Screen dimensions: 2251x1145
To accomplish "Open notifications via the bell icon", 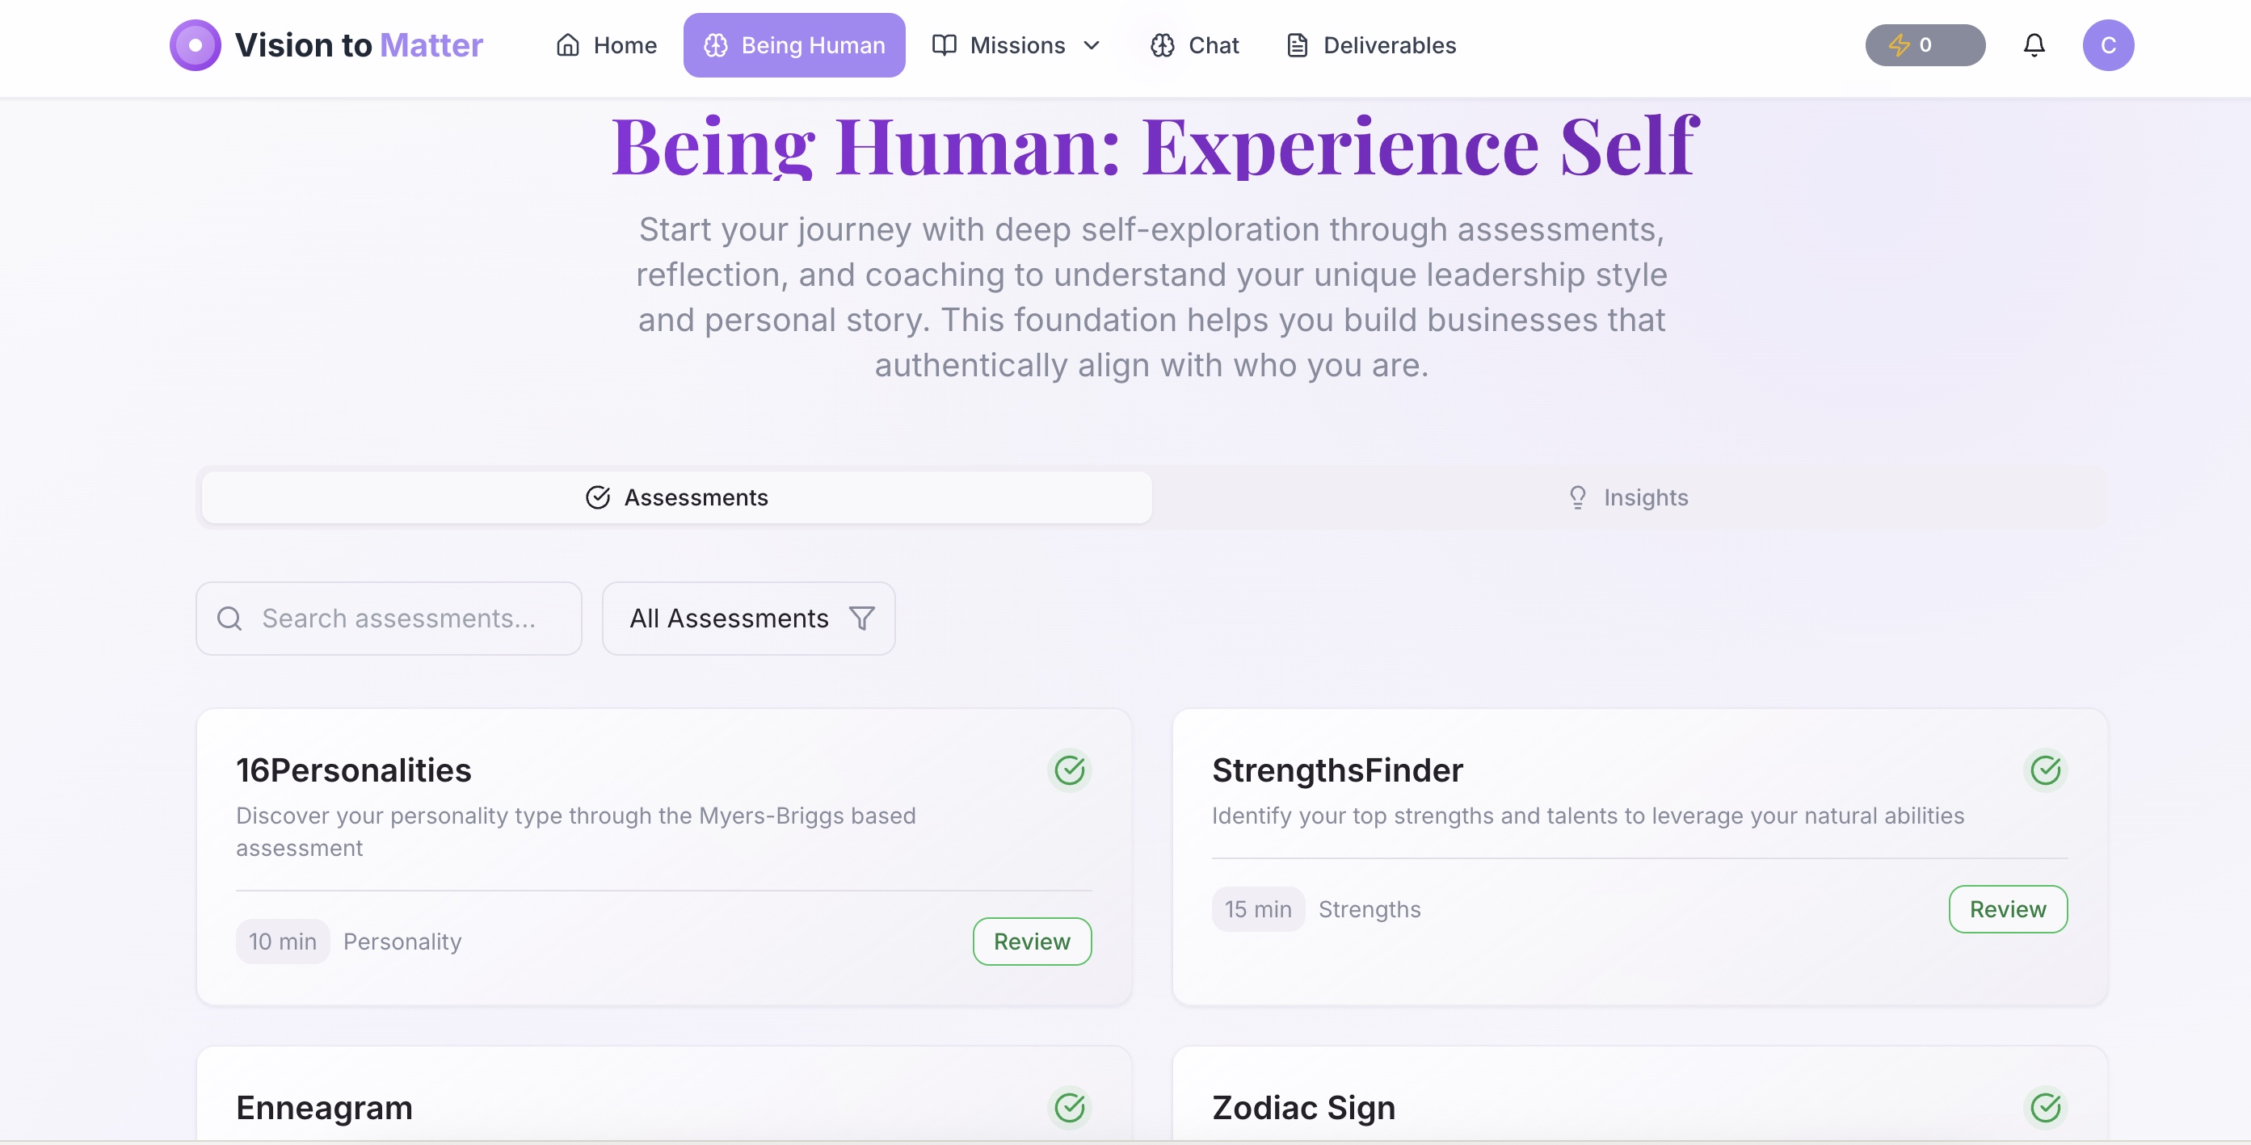I will point(2035,44).
